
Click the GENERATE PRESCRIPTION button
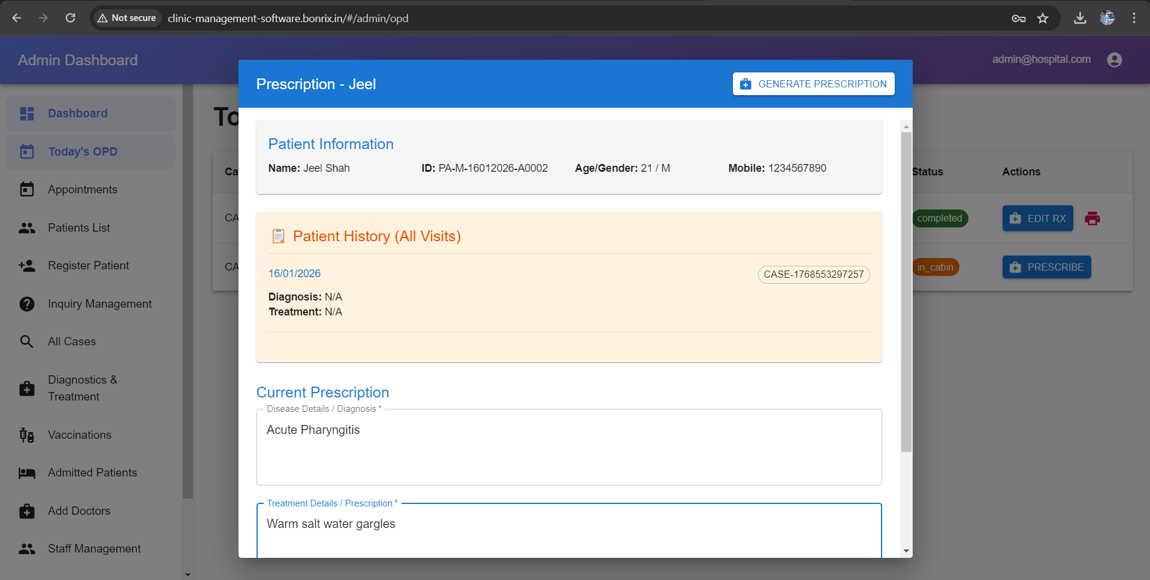tap(813, 84)
